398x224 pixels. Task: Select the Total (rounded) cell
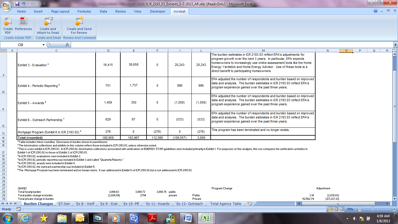coord(56,138)
